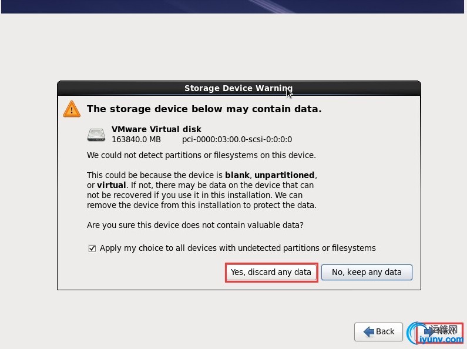Enable the apply-choice-to-all-devices checkbox

pos(92,248)
